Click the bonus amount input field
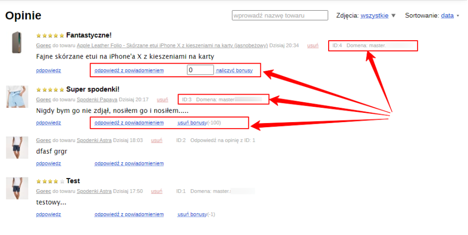Screen dimensions: 468x235 point(200,70)
